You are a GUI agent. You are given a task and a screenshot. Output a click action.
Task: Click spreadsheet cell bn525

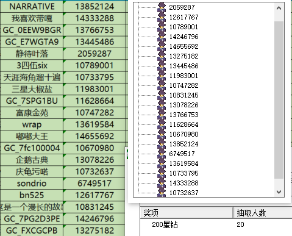tap(32, 195)
